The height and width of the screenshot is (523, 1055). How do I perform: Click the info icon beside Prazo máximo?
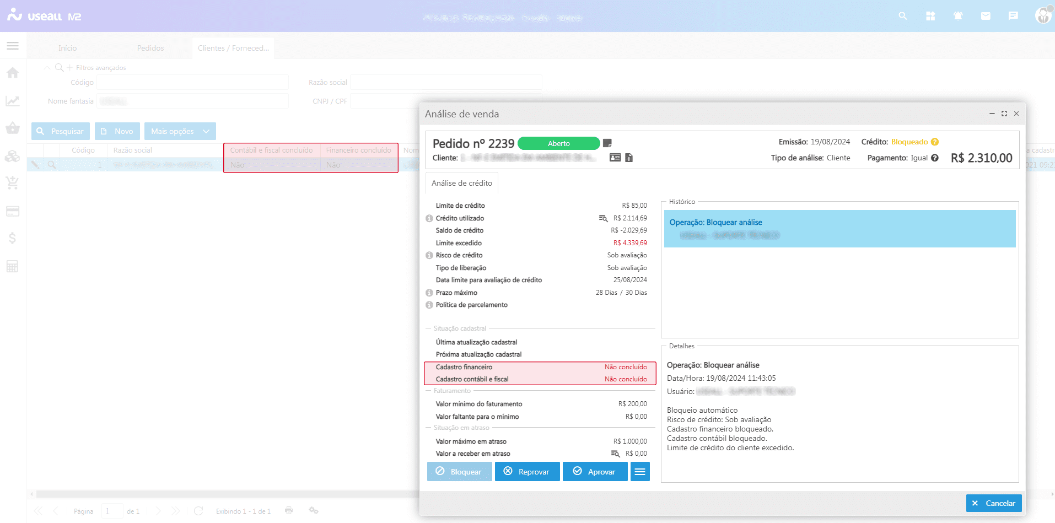point(429,293)
